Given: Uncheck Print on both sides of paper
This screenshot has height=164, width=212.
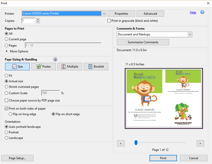Looking at the screenshot, I should pos(7,109).
